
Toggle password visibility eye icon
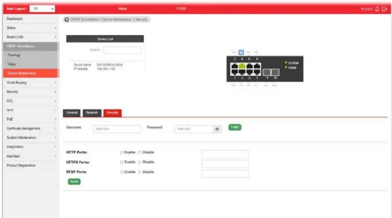tap(217, 129)
